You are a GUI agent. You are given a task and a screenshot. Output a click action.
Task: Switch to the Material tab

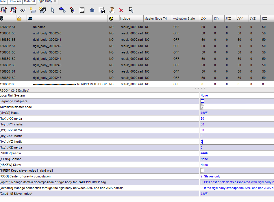[x=29, y=1]
